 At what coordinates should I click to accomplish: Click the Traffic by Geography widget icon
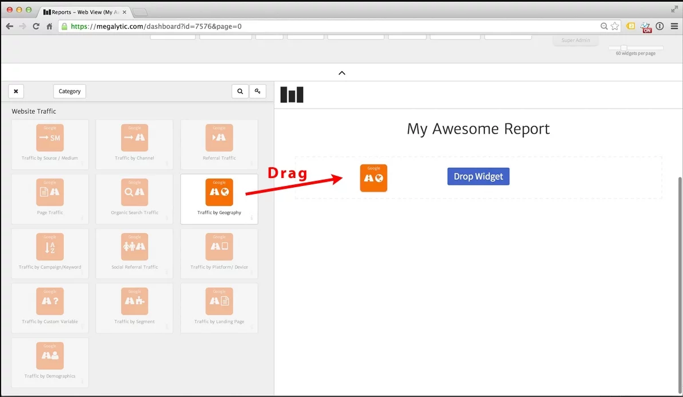pos(219,192)
